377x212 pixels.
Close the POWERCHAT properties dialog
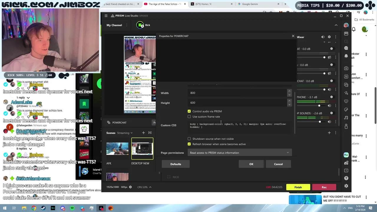pos(293,36)
